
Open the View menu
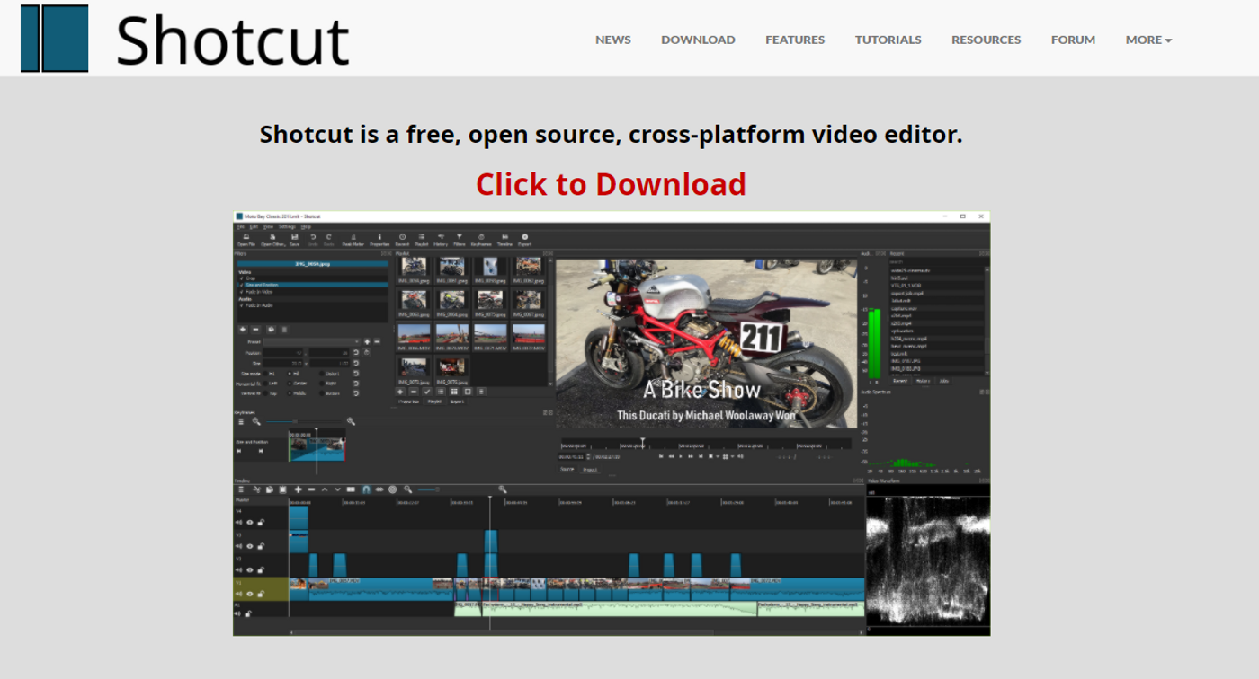[x=268, y=227]
